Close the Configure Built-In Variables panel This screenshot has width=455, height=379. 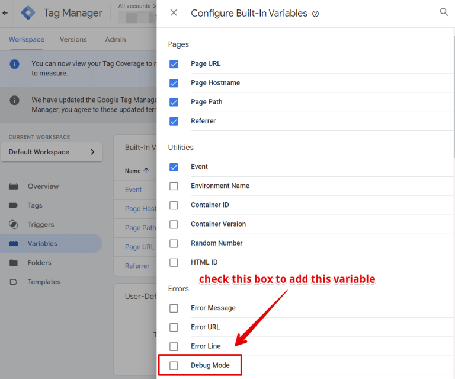(x=174, y=13)
